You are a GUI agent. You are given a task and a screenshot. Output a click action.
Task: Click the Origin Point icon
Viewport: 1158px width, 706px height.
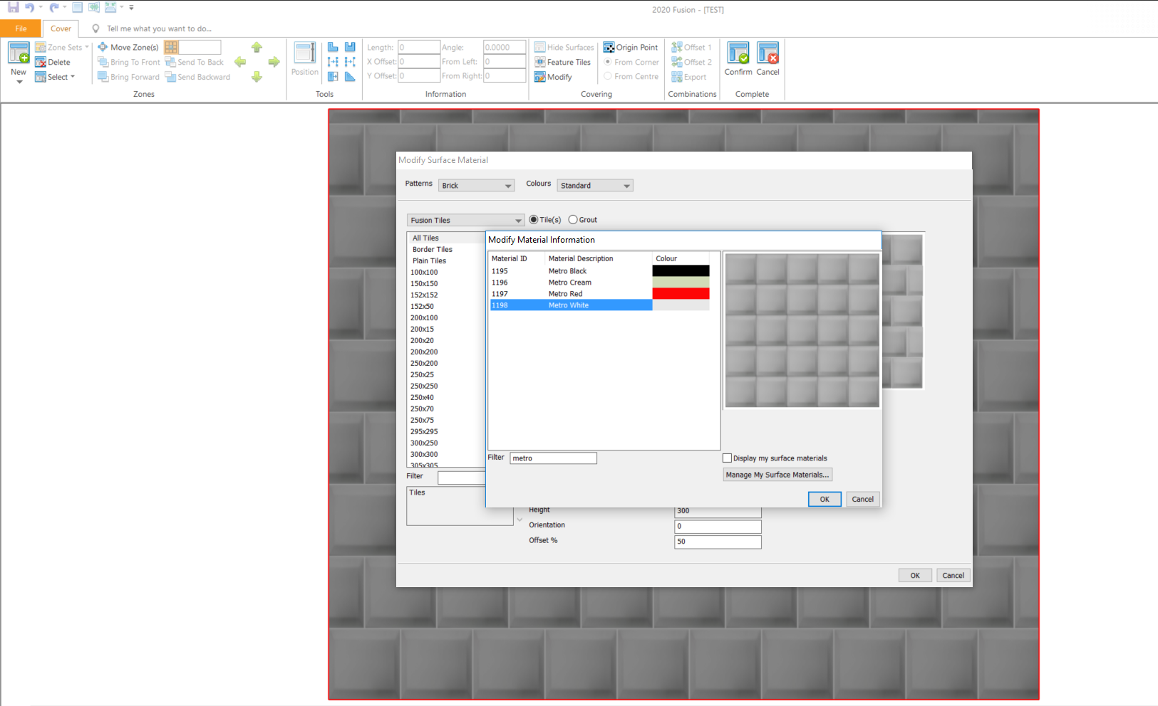(609, 47)
